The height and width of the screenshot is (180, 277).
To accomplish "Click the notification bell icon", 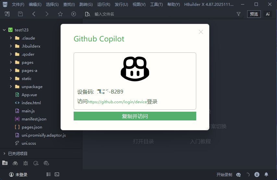I will tap(266, 174).
